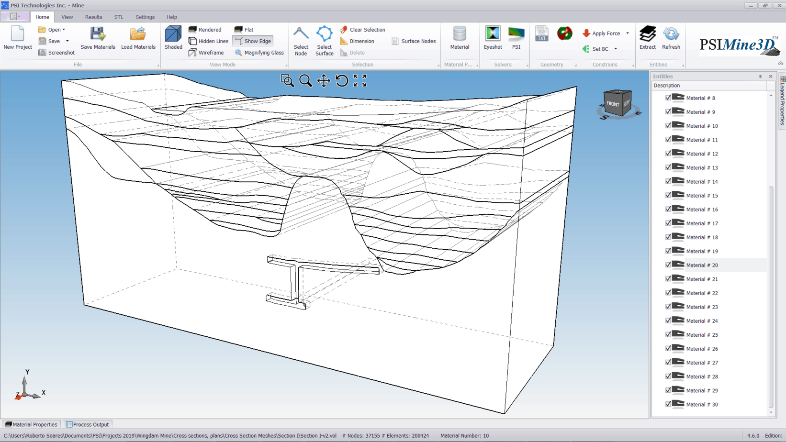Choose Flat view mode
Viewport: 786px width, 442px height.
point(244,30)
